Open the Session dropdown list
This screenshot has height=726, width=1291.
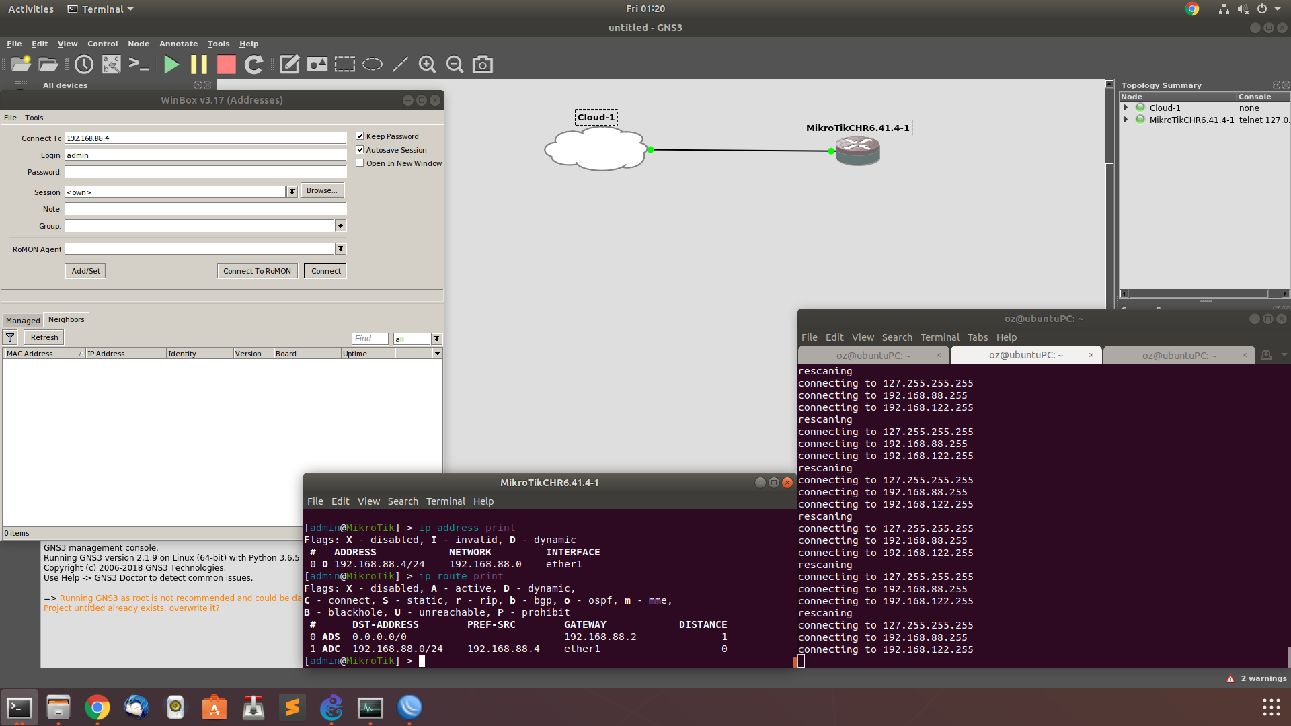click(x=291, y=192)
